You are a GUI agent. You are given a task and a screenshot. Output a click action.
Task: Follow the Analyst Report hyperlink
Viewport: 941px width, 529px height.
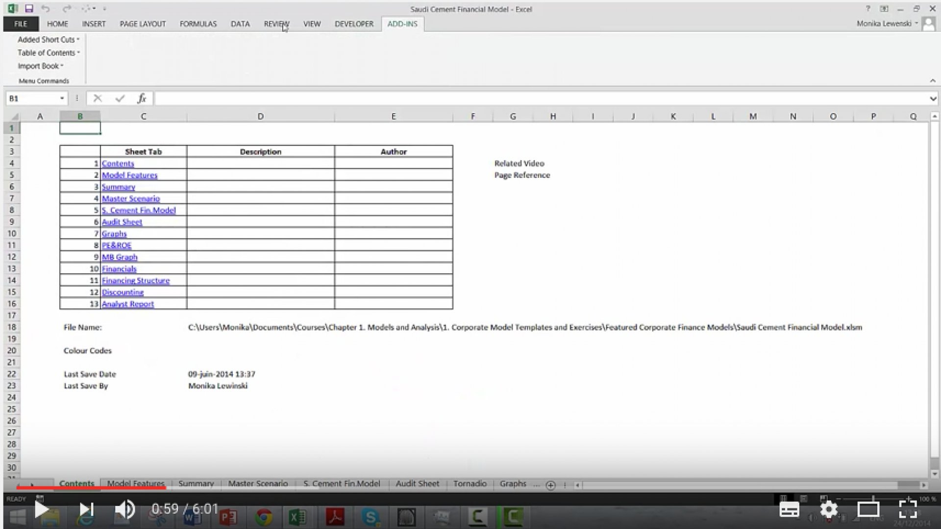[x=127, y=304]
